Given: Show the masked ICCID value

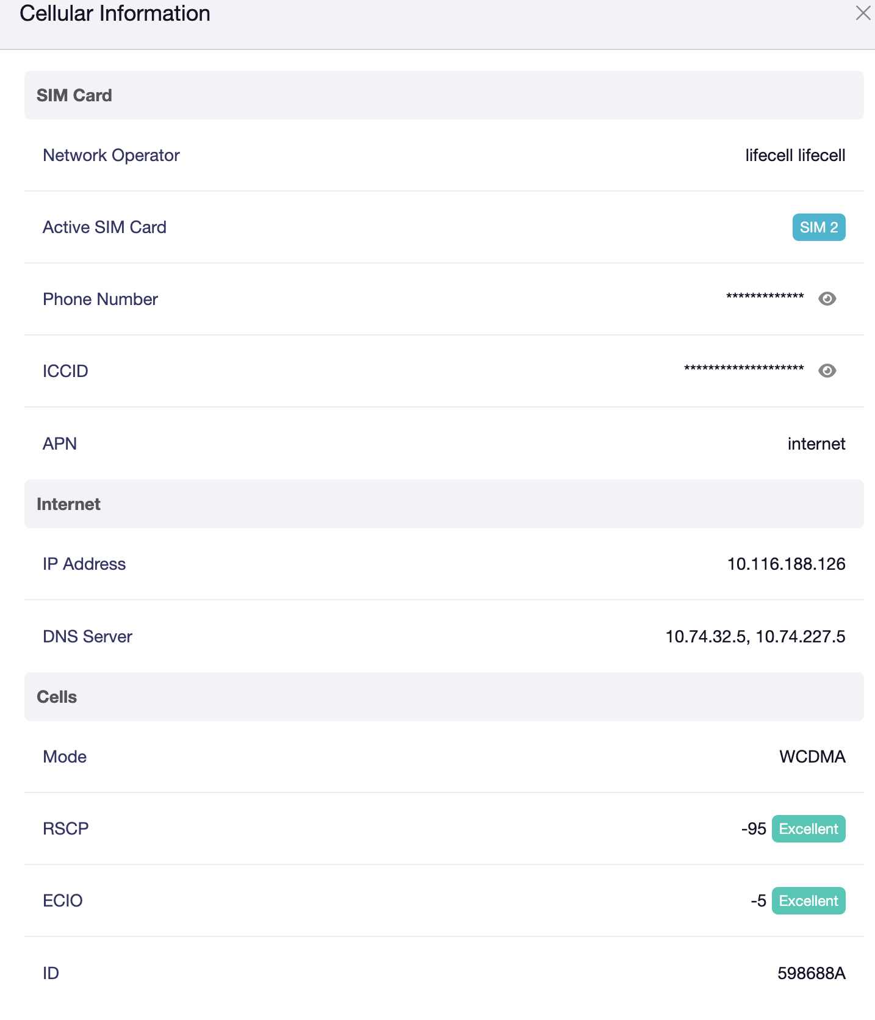Looking at the screenshot, I should pyautogui.click(x=827, y=371).
